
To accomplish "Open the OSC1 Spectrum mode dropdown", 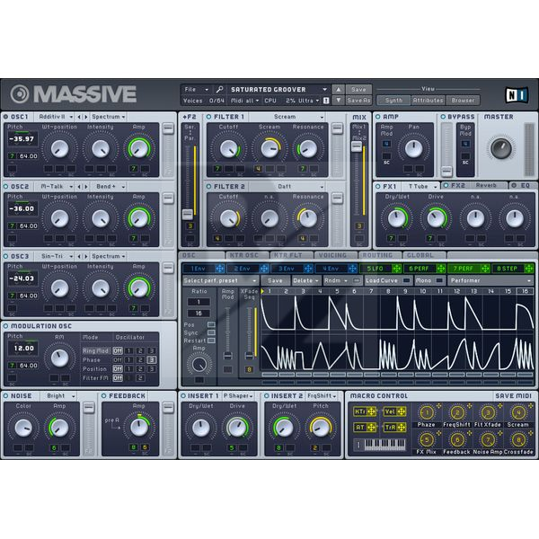I will (x=108, y=117).
